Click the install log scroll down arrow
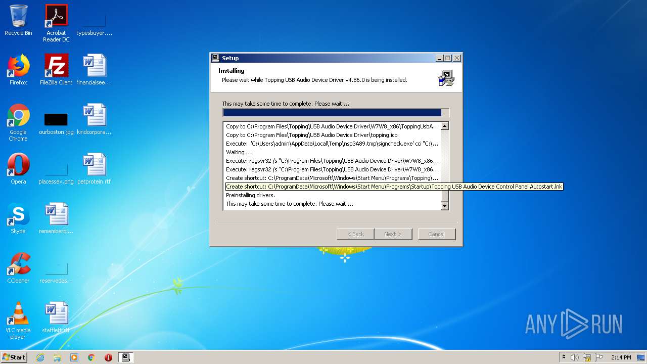The height and width of the screenshot is (364, 647). [445, 206]
